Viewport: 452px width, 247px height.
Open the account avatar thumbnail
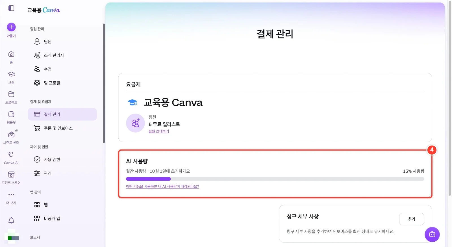click(12, 237)
